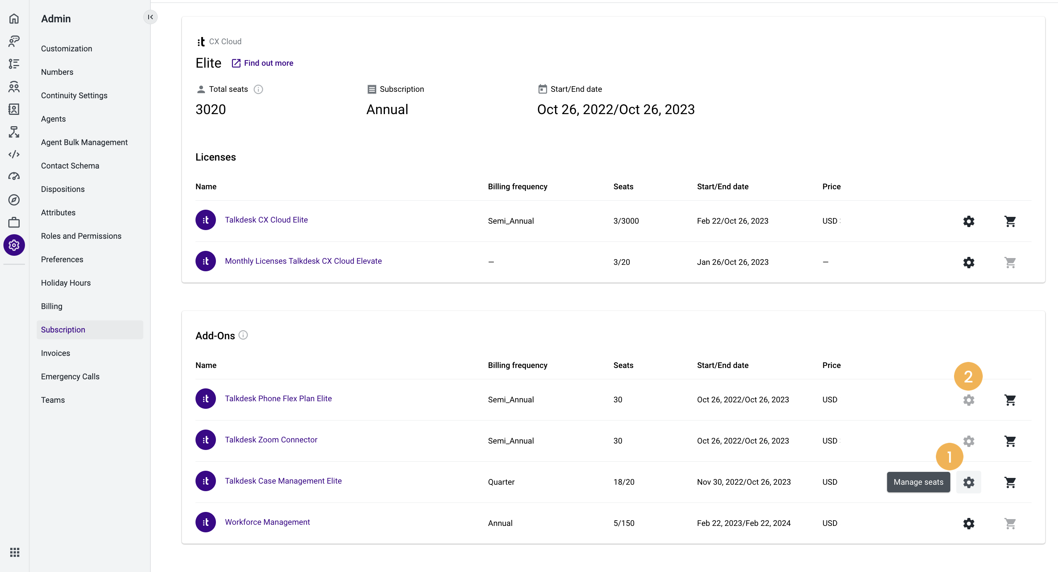Manage seats for Talkdesk Case Management Elite
Viewport: 1058px width, 572px height.
(x=968, y=482)
